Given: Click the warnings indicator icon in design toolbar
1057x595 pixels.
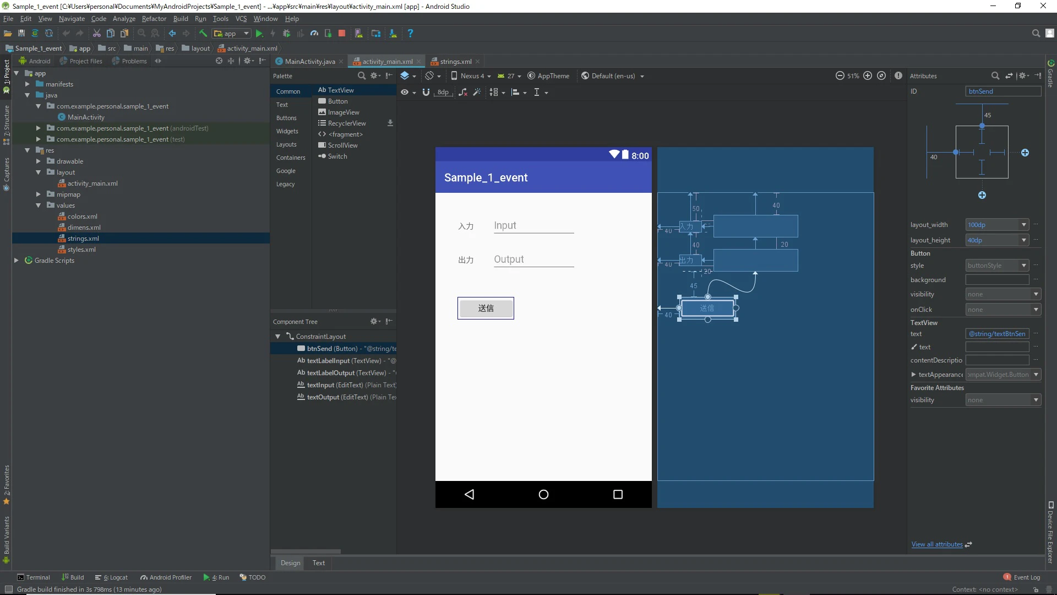Looking at the screenshot, I should point(898,76).
